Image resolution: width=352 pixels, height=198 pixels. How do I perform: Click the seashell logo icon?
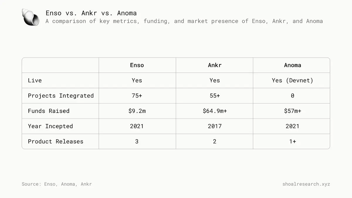31,17
